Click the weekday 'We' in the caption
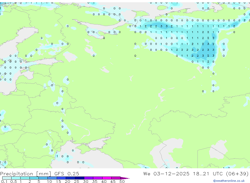250x183 pixels. (x=147, y=174)
